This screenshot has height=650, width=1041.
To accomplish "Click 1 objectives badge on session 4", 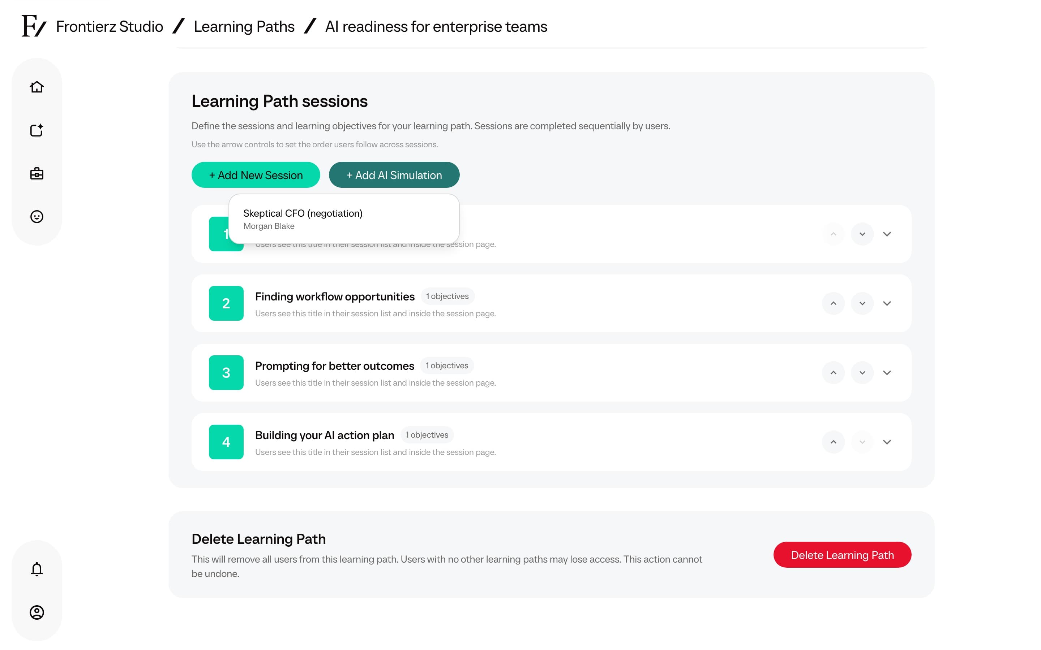I will (427, 435).
